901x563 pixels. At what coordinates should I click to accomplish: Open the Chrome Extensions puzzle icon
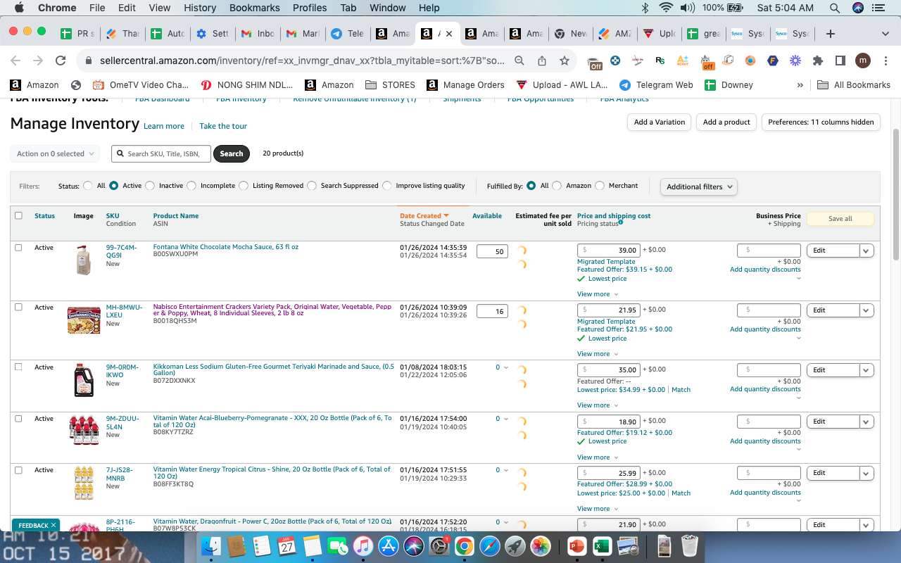(x=818, y=61)
